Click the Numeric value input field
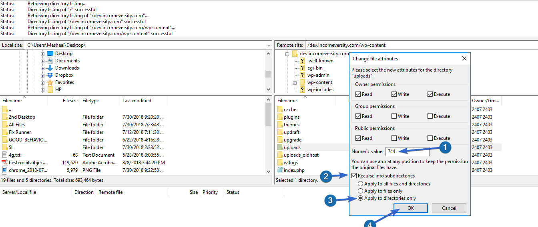Screen dimensions: 538x227 coord(408,151)
